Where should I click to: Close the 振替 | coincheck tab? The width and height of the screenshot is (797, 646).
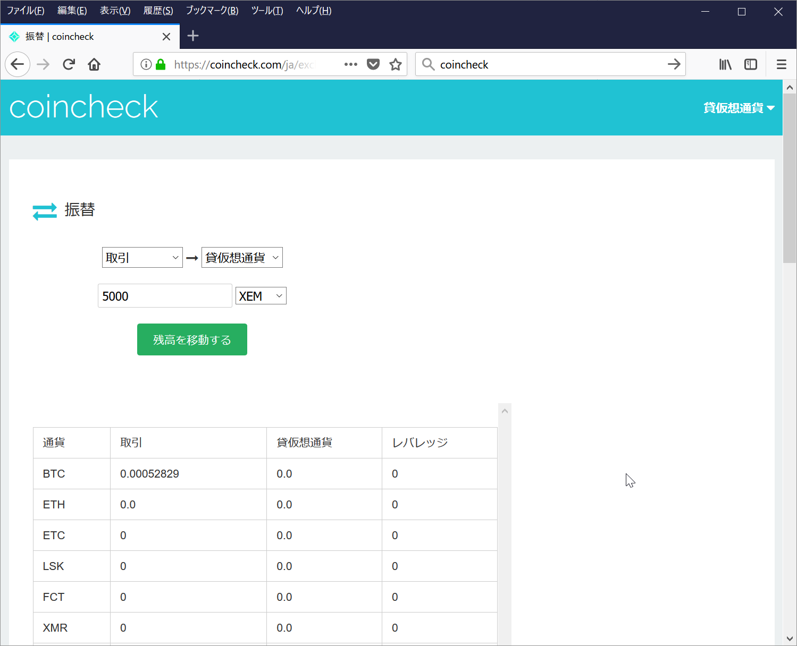tap(166, 37)
